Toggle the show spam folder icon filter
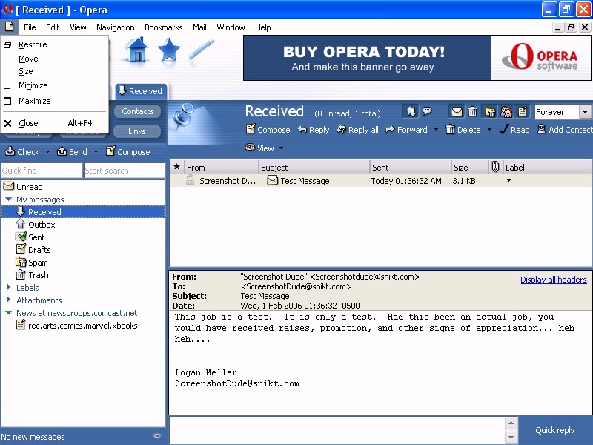The width and height of the screenshot is (593, 445). (x=490, y=112)
